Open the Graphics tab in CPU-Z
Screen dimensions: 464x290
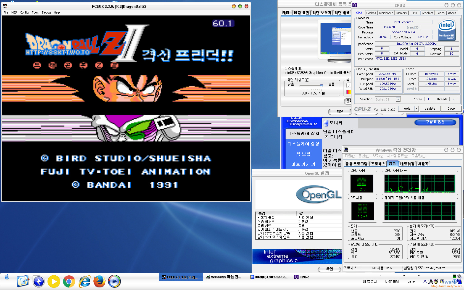(427, 13)
